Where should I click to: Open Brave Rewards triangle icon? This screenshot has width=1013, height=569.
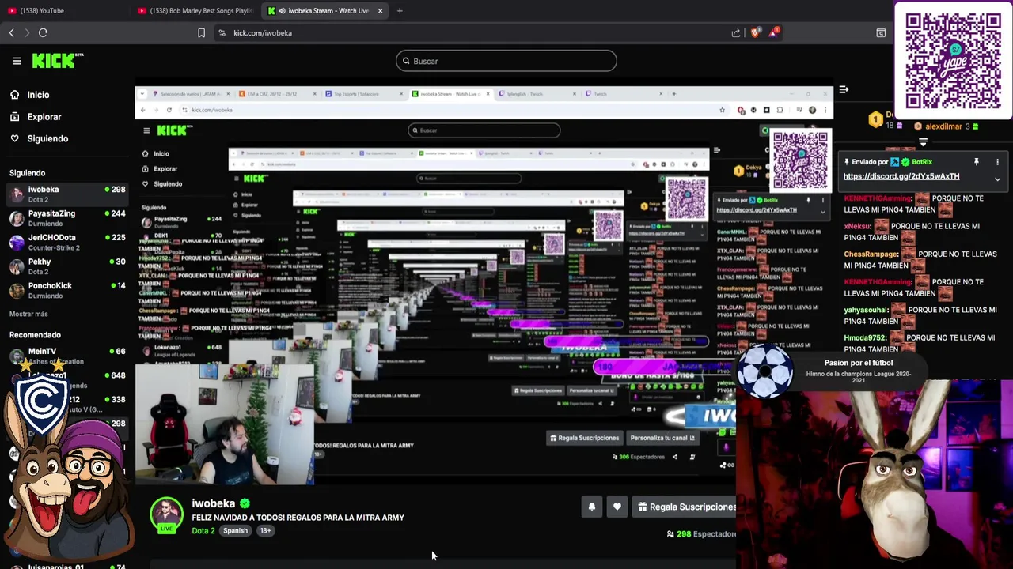click(773, 32)
